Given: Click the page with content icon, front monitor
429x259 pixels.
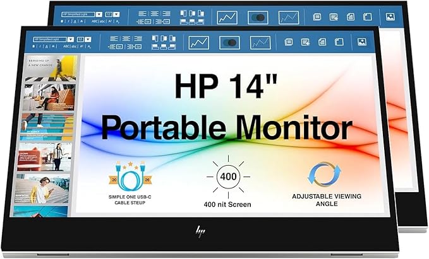Looking at the screenshot, I should pyautogui.click(x=322, y=42).
